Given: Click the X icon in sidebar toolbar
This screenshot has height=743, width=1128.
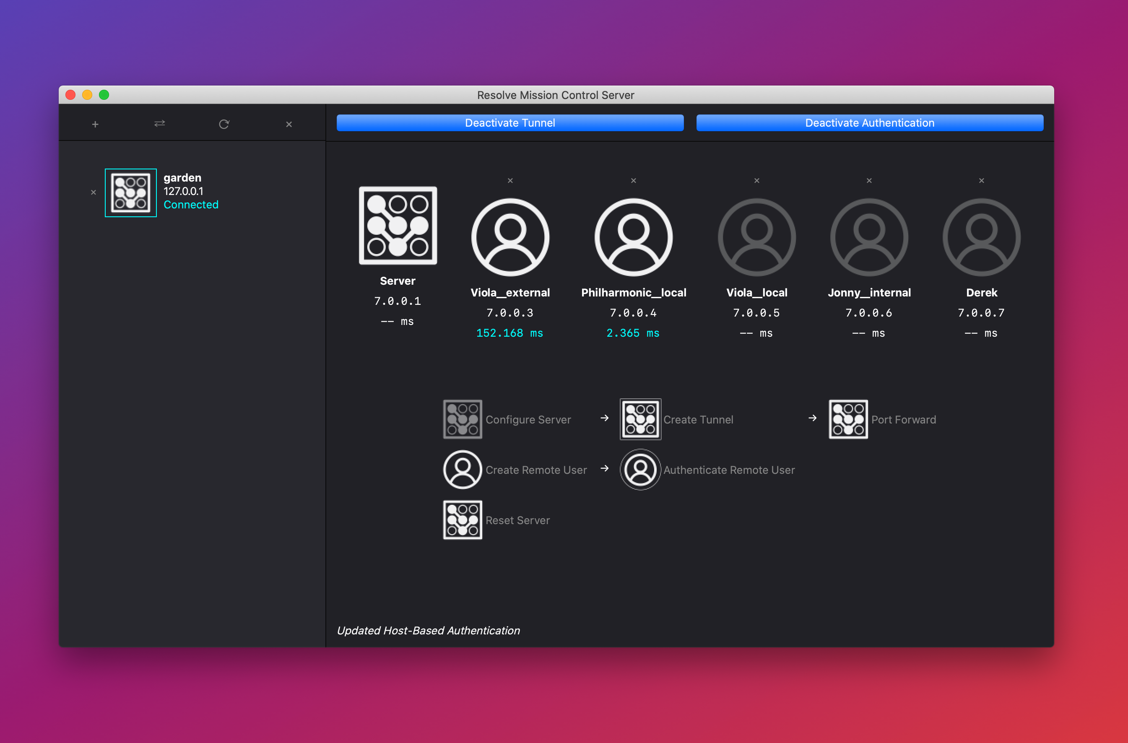Looking at the screenshot, I should point(288,124).
